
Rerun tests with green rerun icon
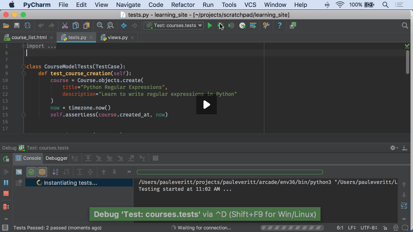click(x=6, y=159)
